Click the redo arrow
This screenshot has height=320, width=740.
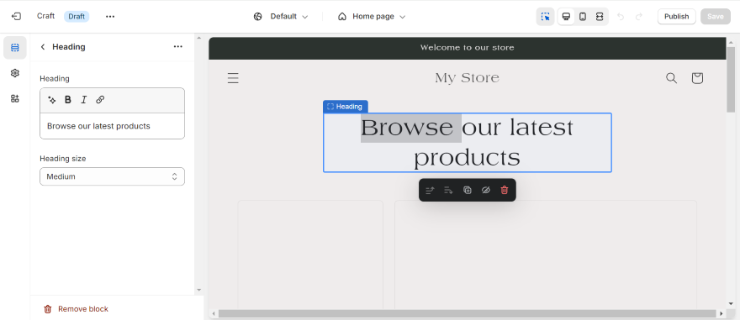(639, 17)
